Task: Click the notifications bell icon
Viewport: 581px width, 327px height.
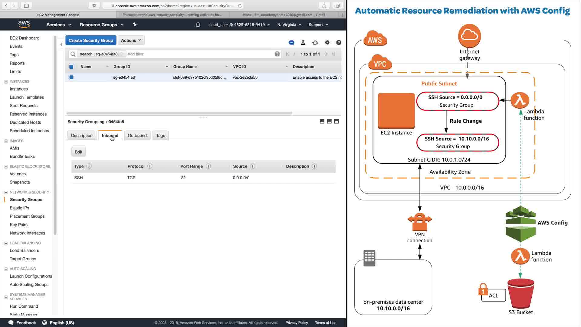Action: pyautogui.click(x=198, y=25)
